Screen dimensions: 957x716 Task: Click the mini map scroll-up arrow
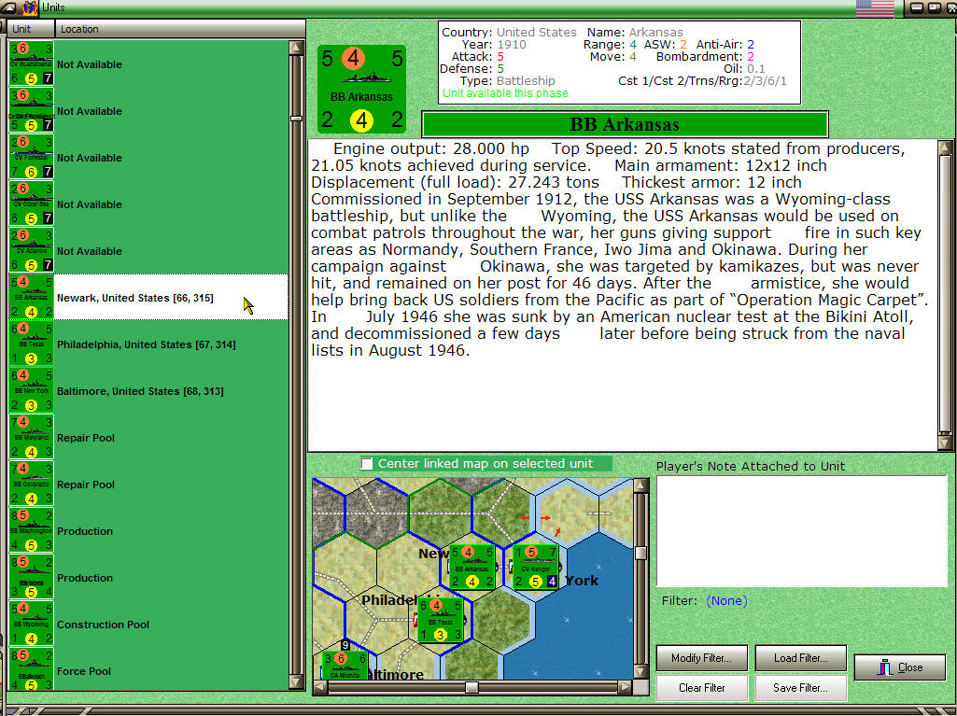pos(640,485)
